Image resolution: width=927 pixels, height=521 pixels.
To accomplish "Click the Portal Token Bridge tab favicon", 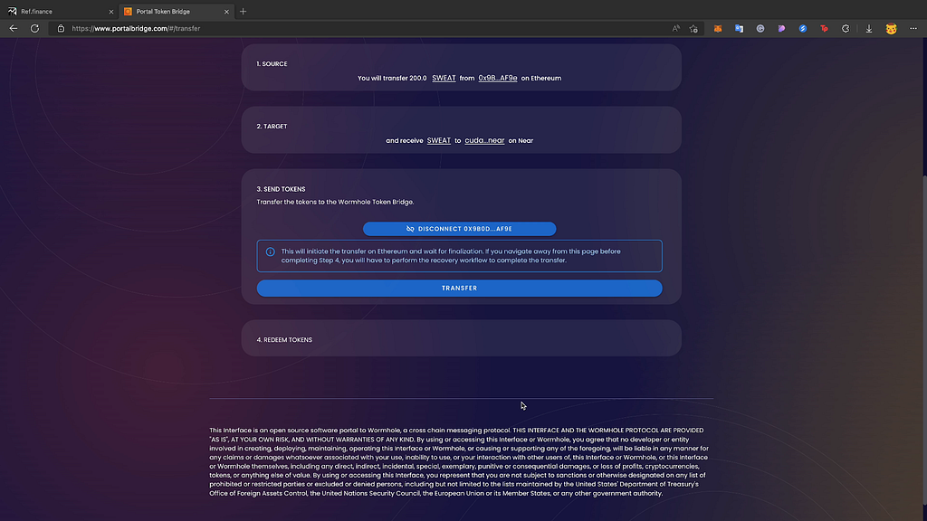I will 128,11.
